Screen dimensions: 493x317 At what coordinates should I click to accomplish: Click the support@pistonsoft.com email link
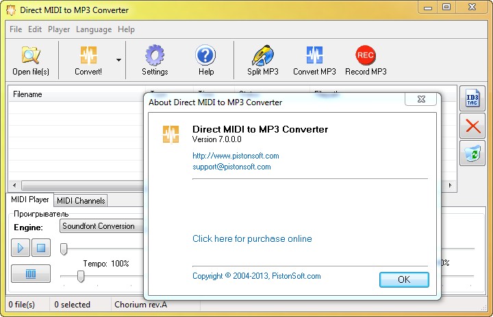(x=231, y=167)
